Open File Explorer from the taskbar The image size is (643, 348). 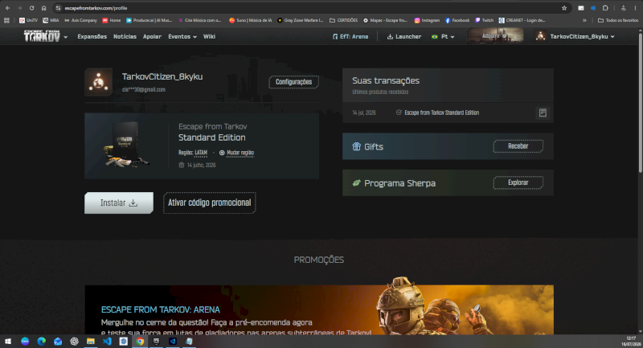pyautogui.click(x=91, y=341)
